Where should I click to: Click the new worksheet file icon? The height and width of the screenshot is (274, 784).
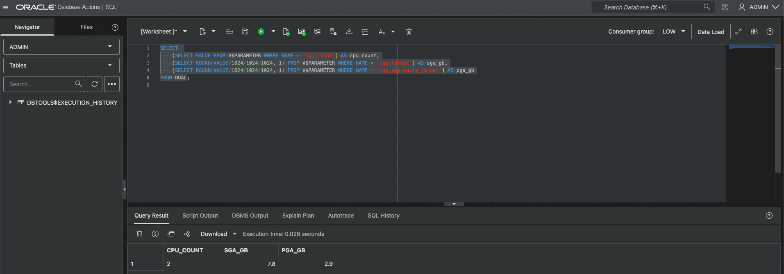tap(202, 31)
